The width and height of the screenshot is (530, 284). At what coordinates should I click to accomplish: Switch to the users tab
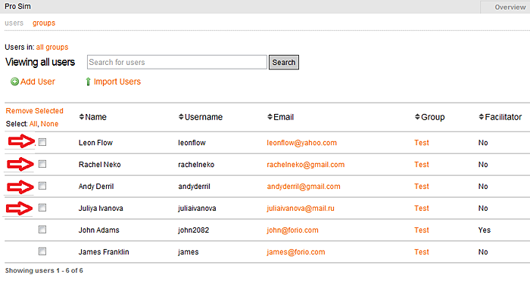[x=14, y=23]
